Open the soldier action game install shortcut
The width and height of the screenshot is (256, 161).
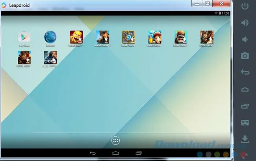[24, 58]
